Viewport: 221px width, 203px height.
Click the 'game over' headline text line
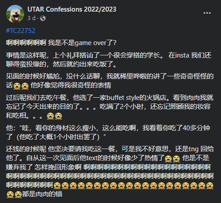[61, 43]
